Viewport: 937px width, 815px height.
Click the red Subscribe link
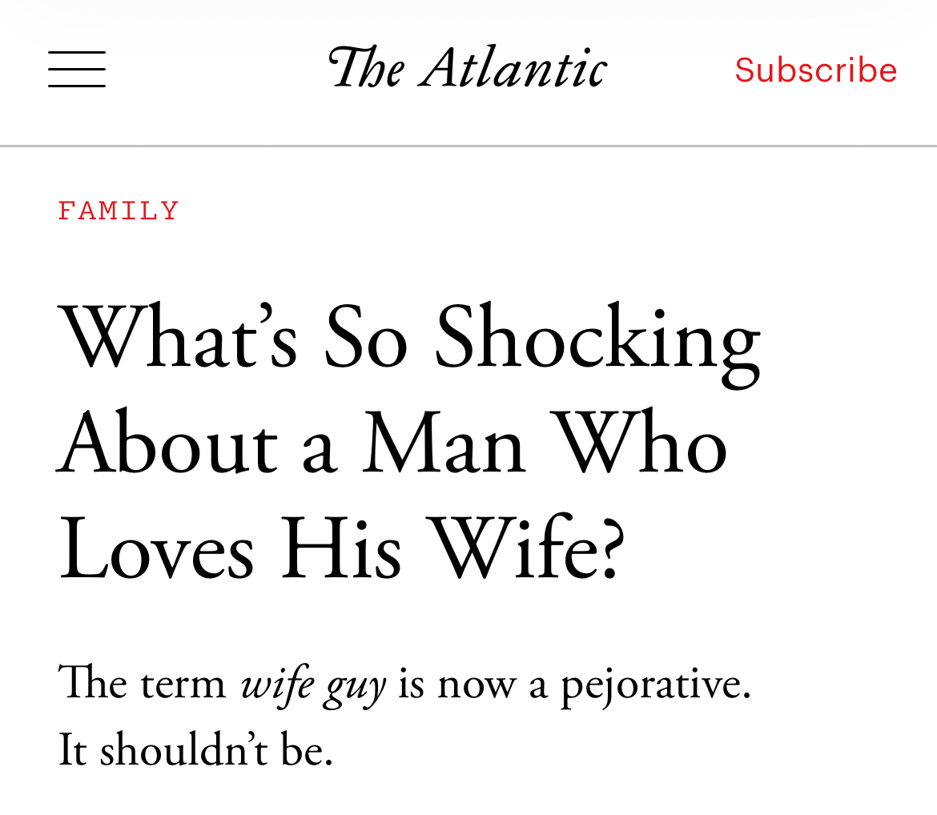pyautogui.click(x=815, y=70)
